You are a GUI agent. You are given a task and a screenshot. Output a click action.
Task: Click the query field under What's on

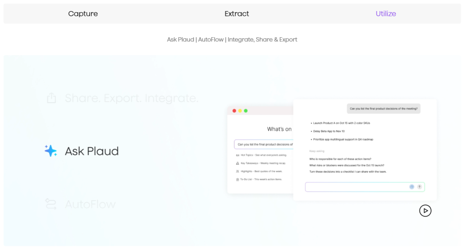(264, 144)
